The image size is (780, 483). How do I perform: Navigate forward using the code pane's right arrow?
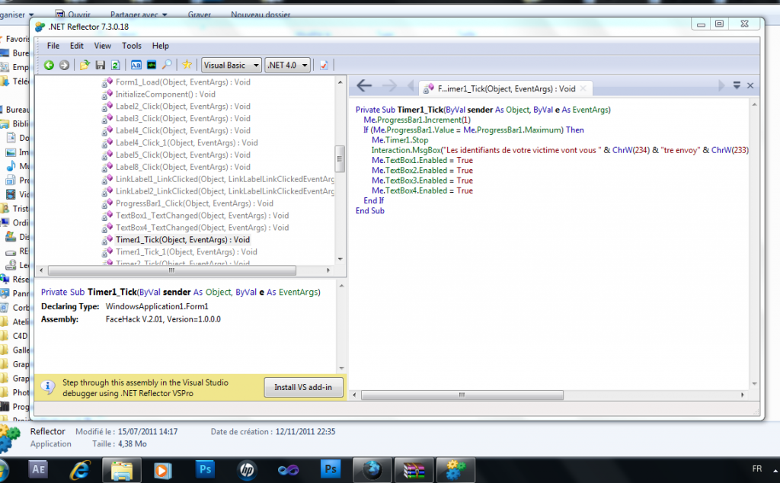[x=389, y=86]
